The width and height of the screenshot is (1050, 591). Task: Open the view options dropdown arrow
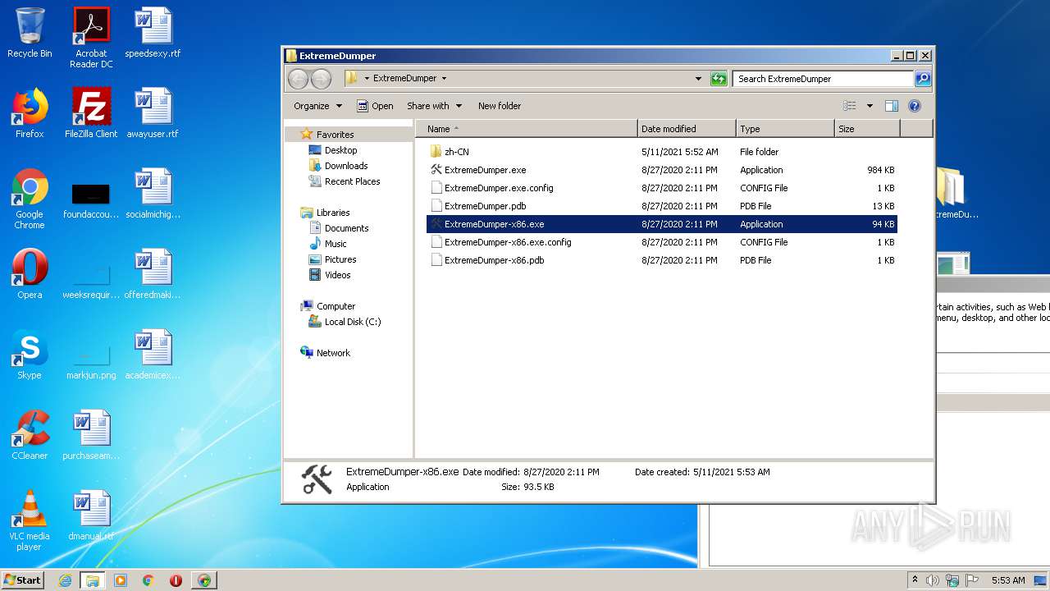click(870, 106)
